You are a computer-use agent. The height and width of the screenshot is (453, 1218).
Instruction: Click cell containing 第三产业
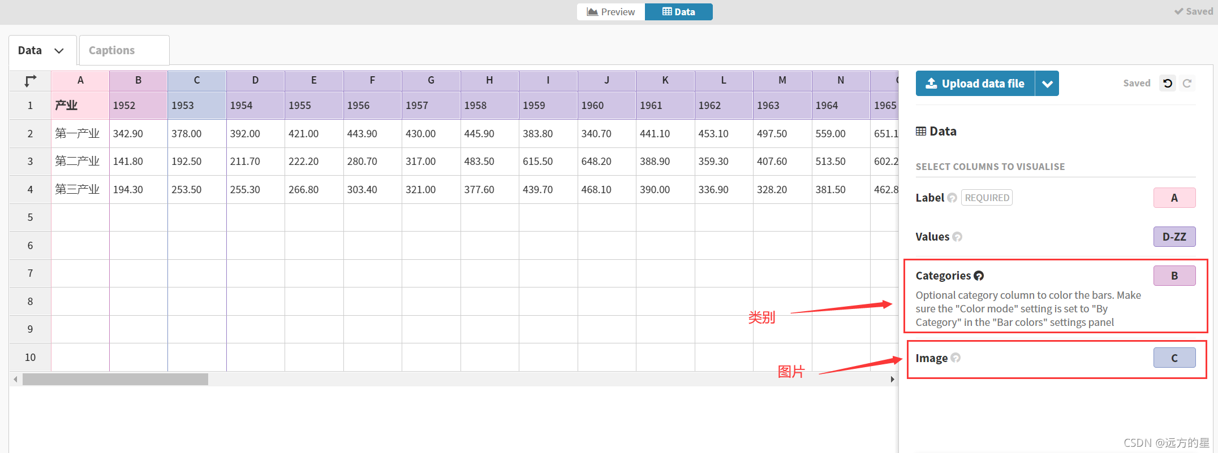[x=80, y=190]
